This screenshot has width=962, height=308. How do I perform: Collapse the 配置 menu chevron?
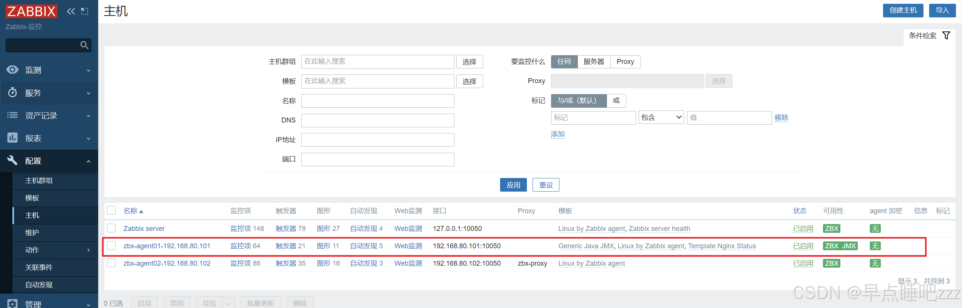[x=89, y=161]
